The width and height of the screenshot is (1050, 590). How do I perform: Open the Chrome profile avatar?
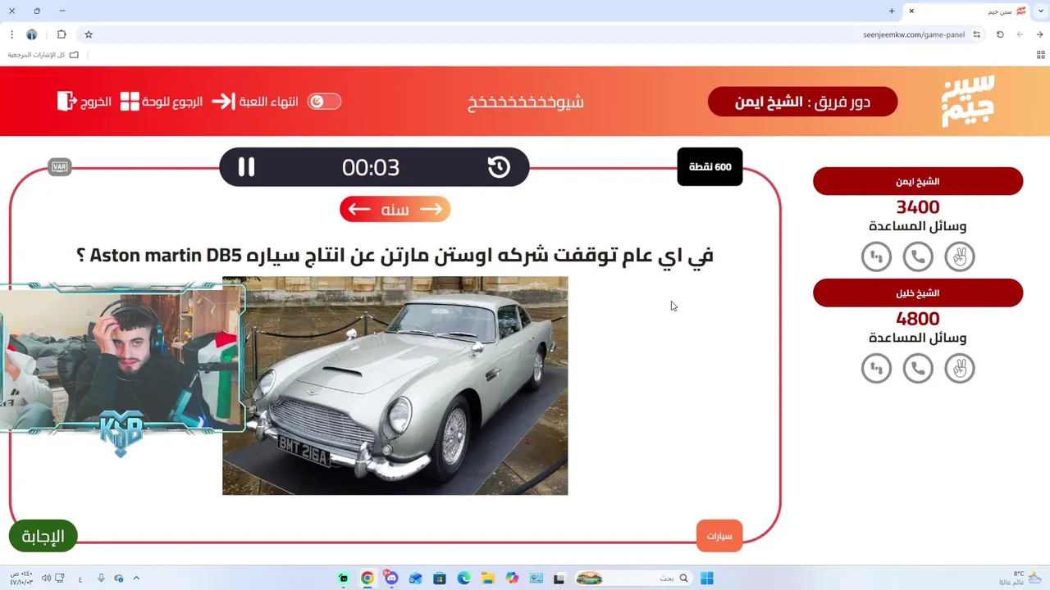[x=32, y=34]
